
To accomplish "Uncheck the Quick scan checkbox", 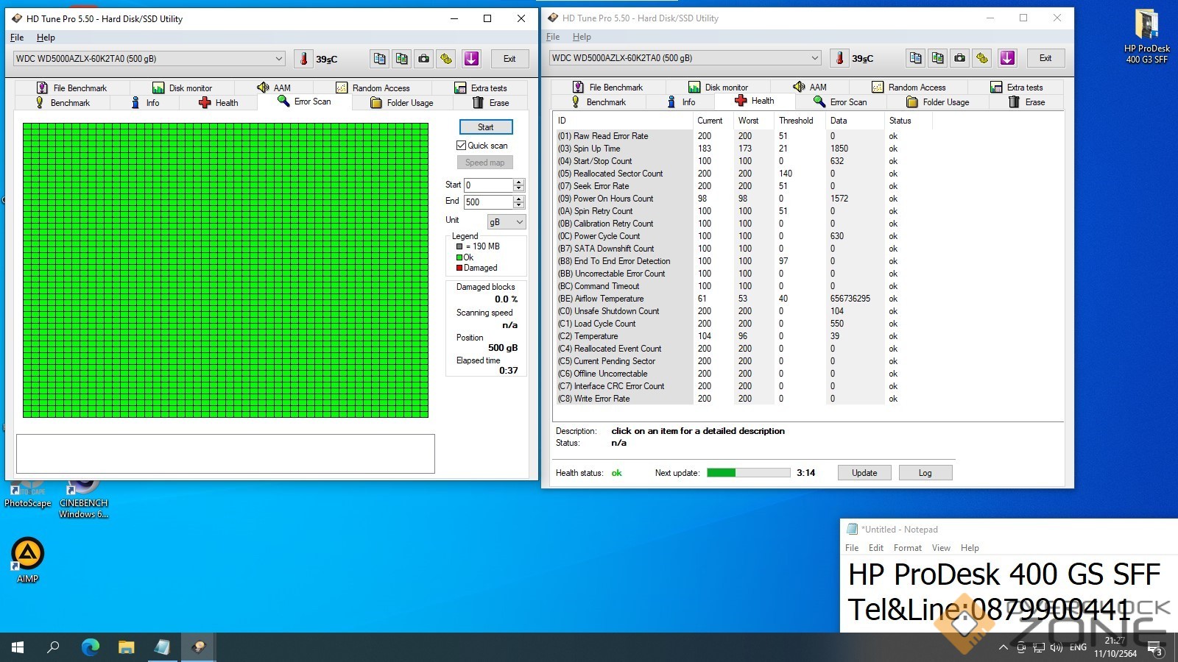I will coord(462,146).
